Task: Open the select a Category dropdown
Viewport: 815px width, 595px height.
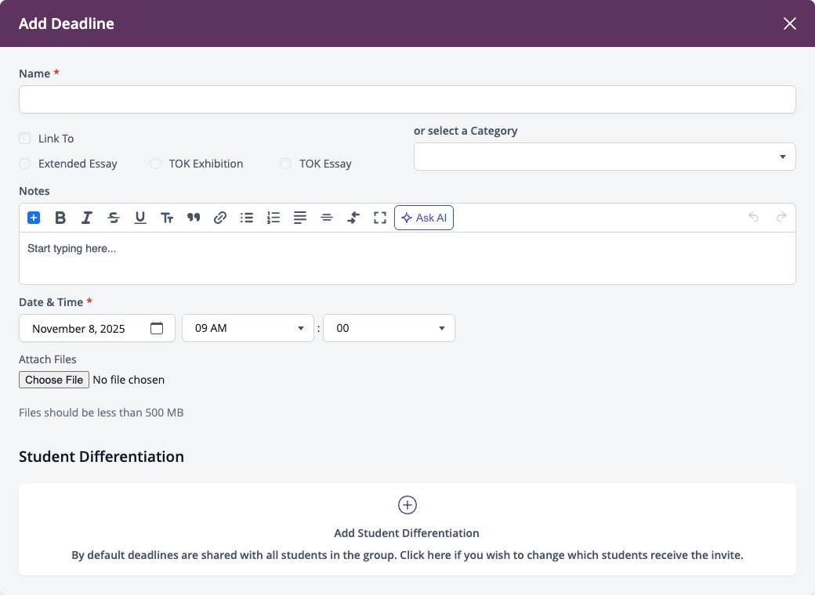Action: pos(604,157)
